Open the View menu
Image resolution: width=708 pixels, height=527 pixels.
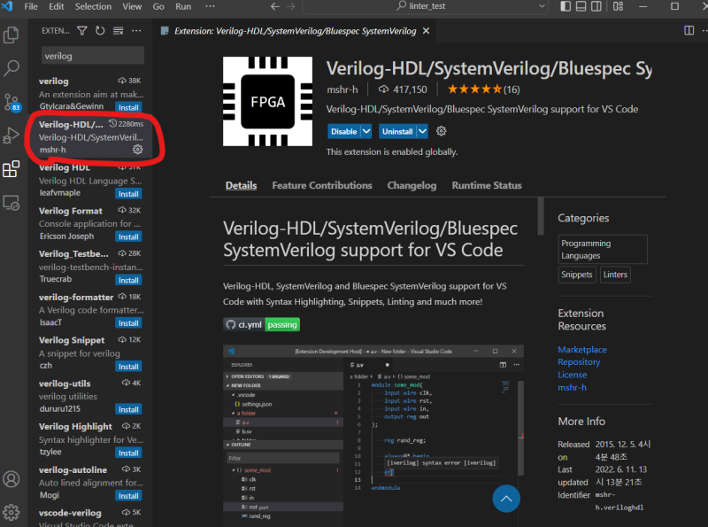(x=131, y=6)
